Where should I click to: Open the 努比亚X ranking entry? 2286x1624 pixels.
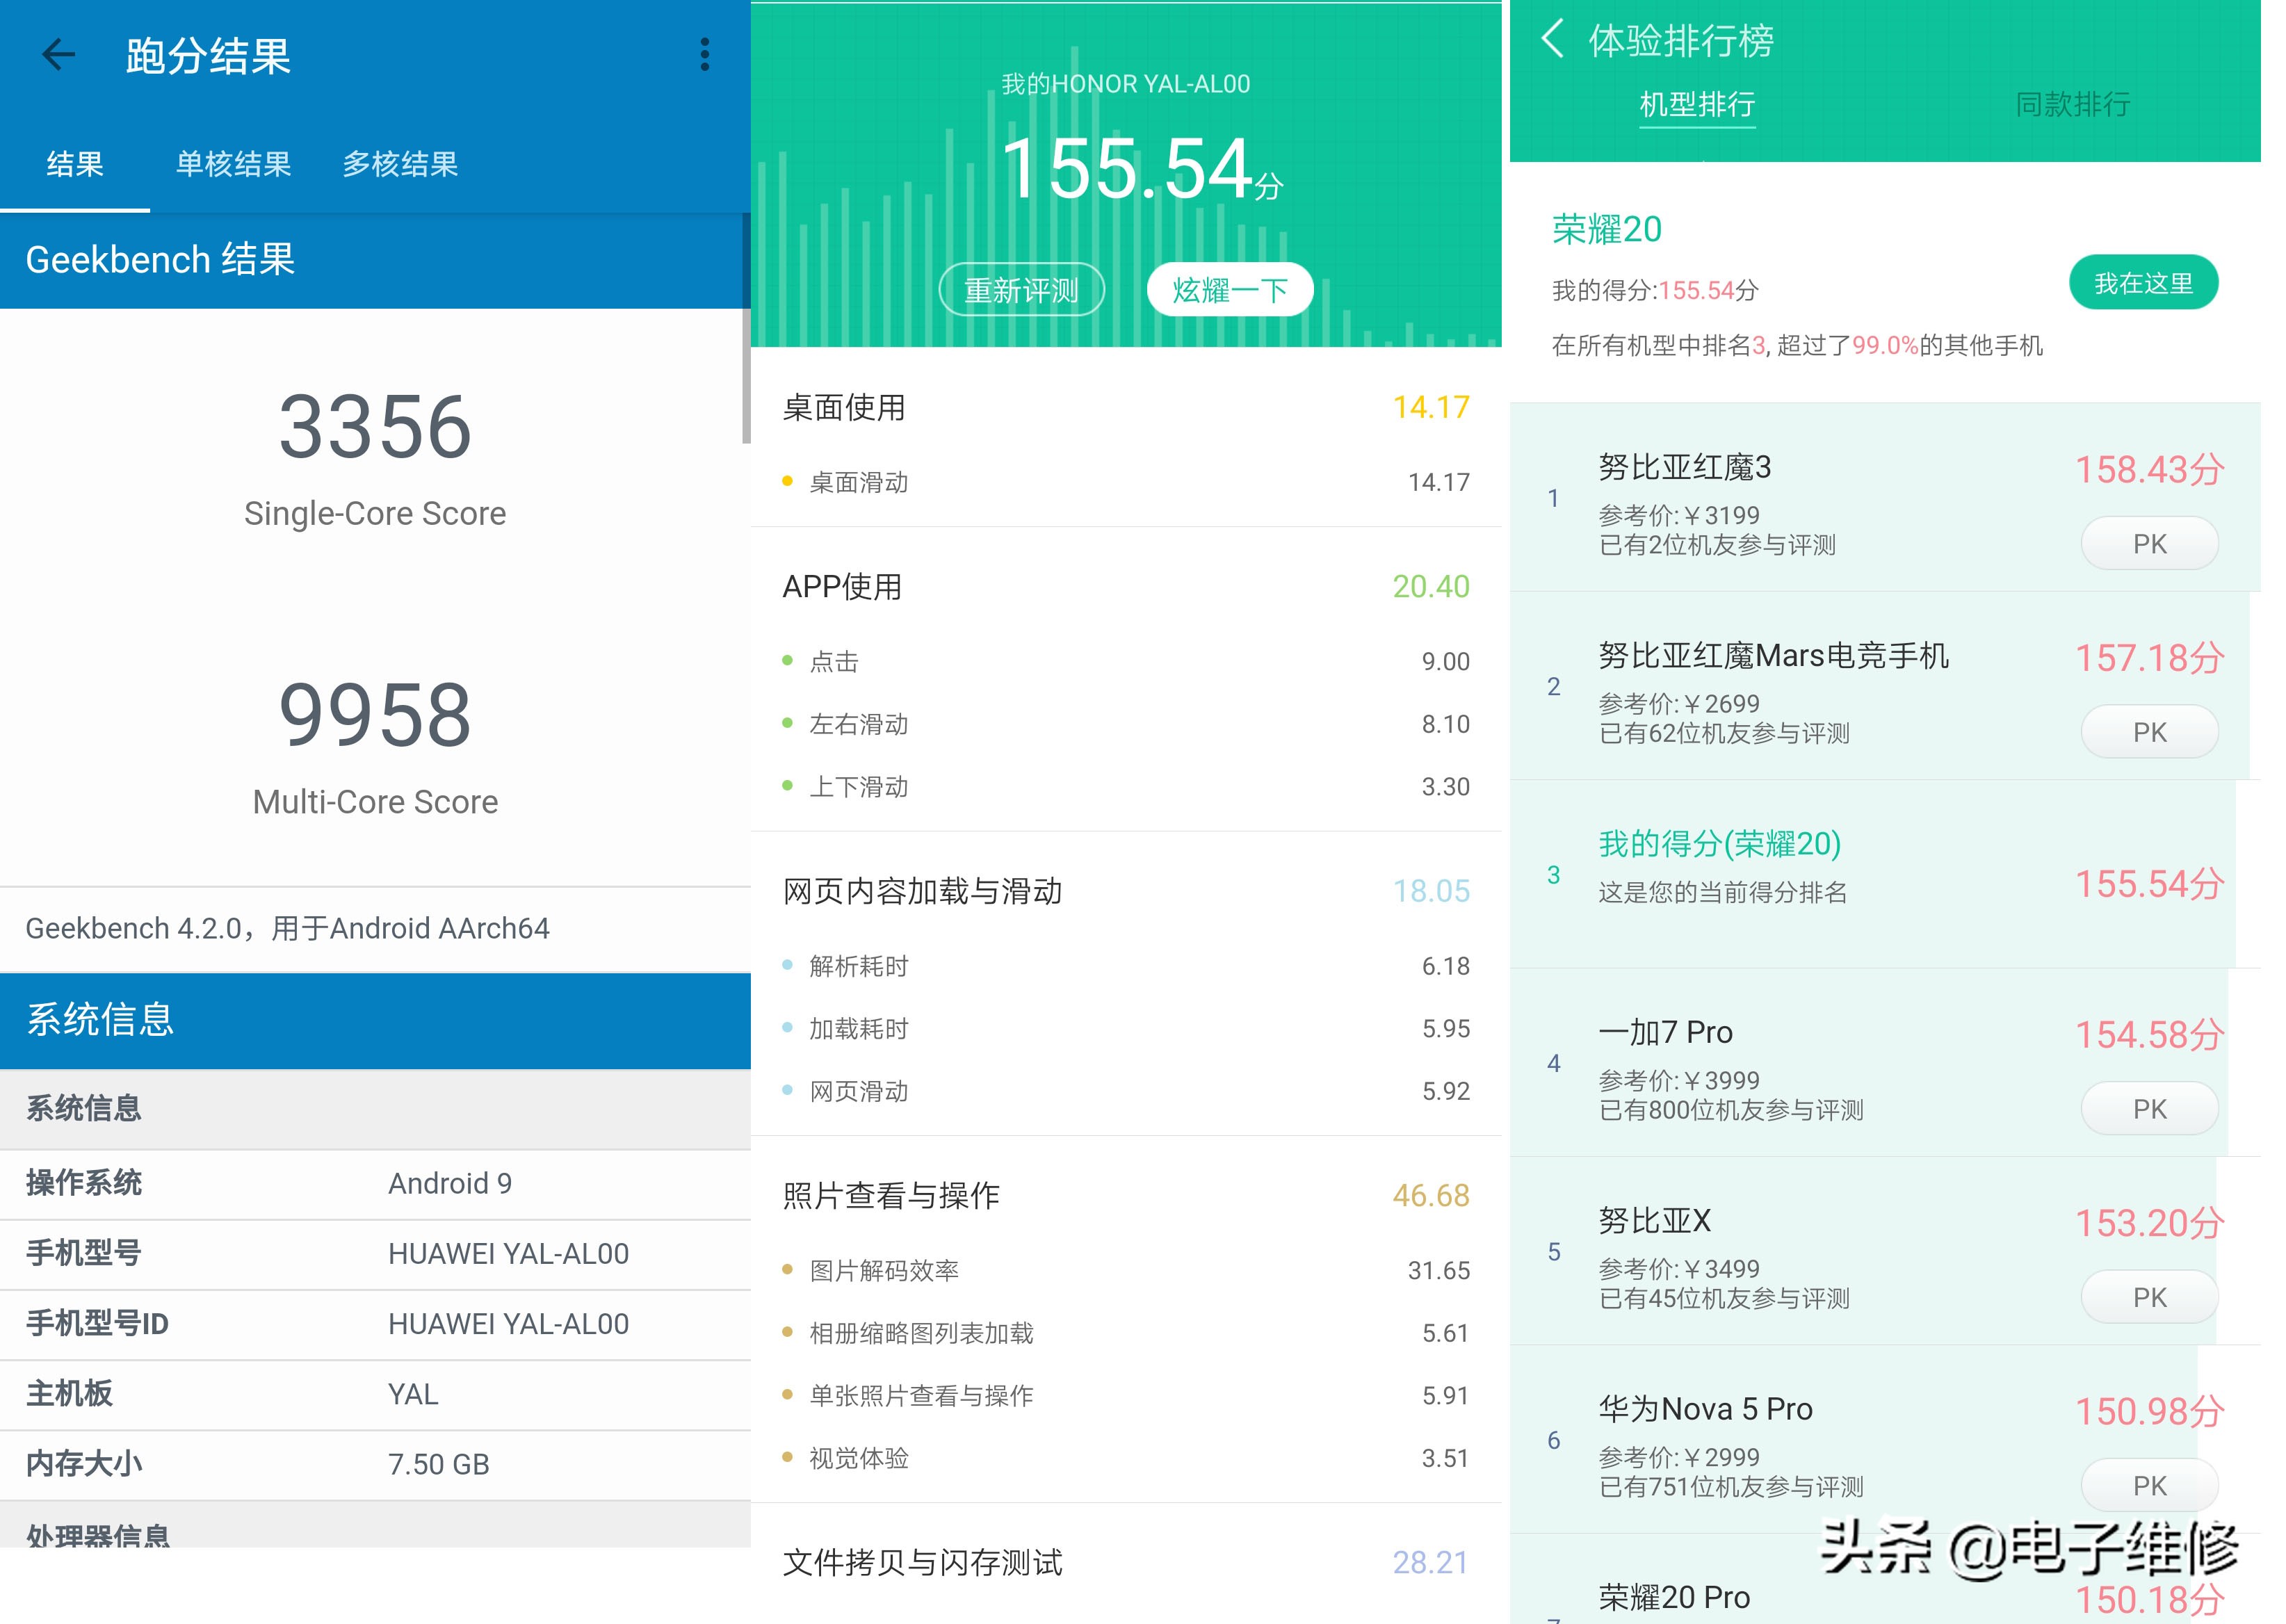[x=1885, y=1251]
